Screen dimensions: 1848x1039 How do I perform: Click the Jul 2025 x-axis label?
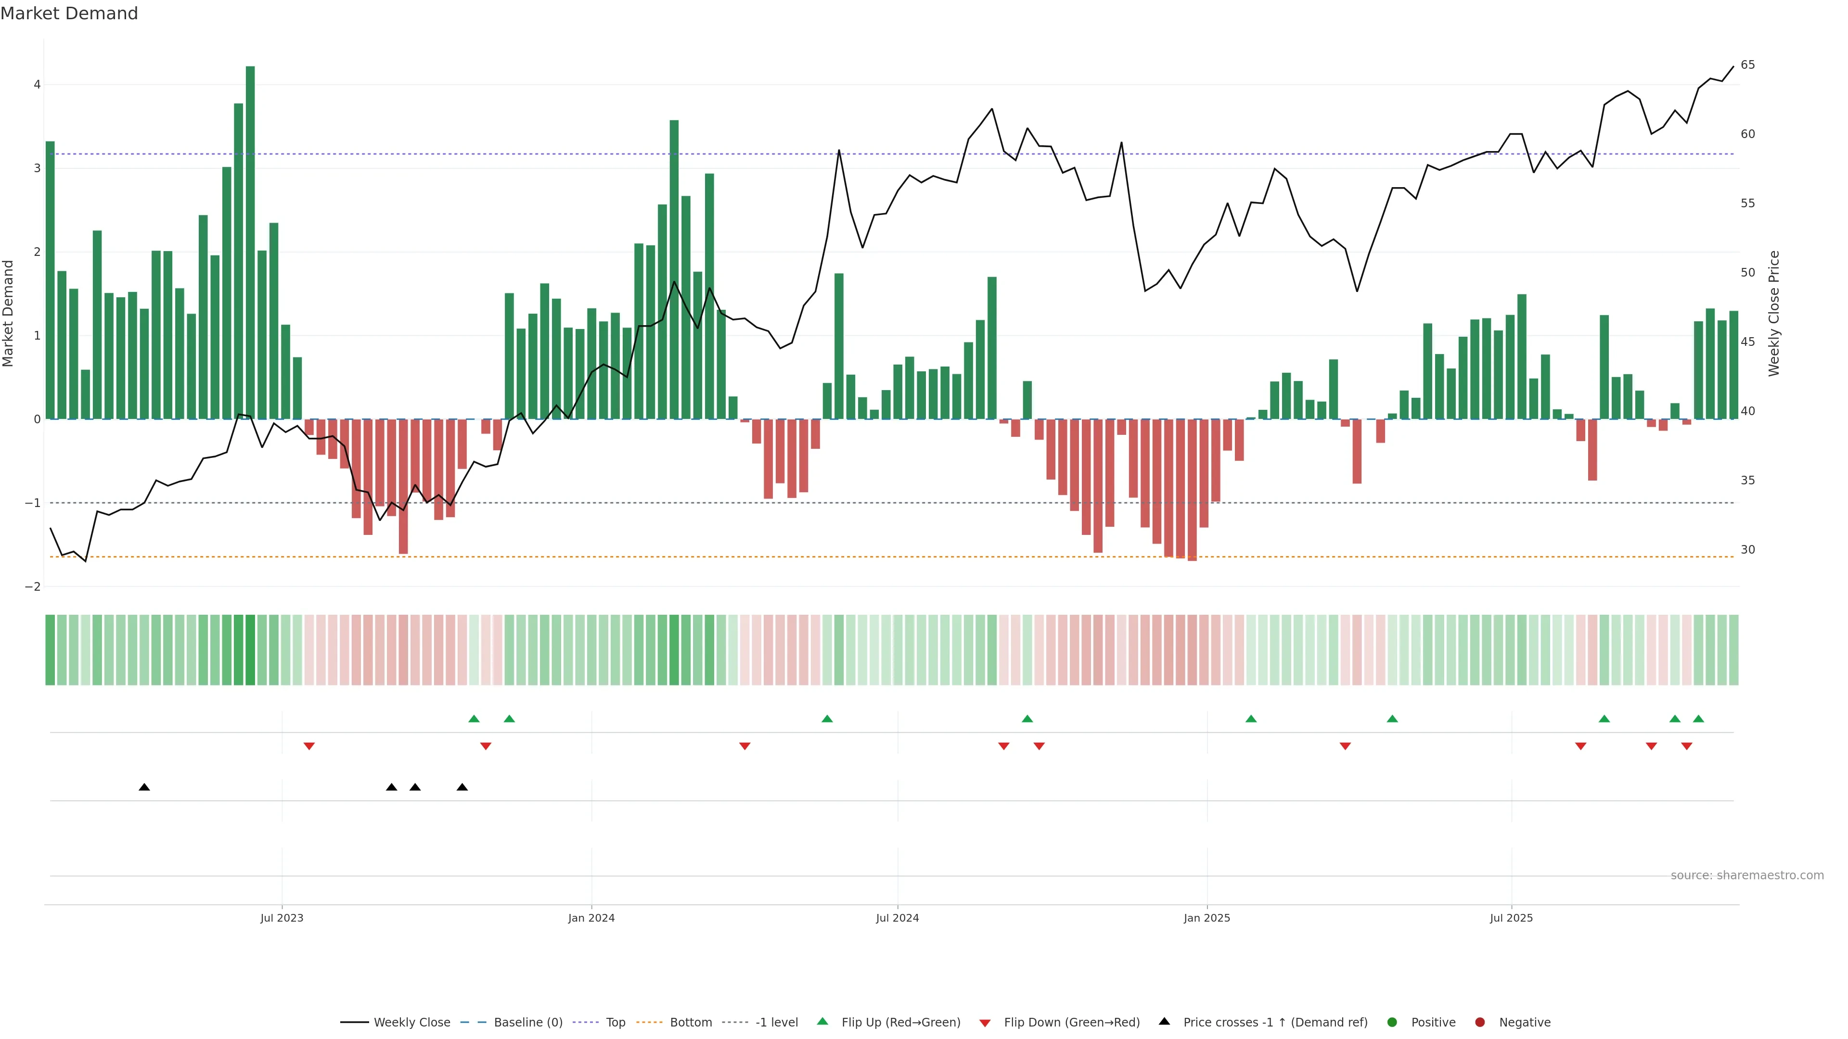pos(1511,918)
